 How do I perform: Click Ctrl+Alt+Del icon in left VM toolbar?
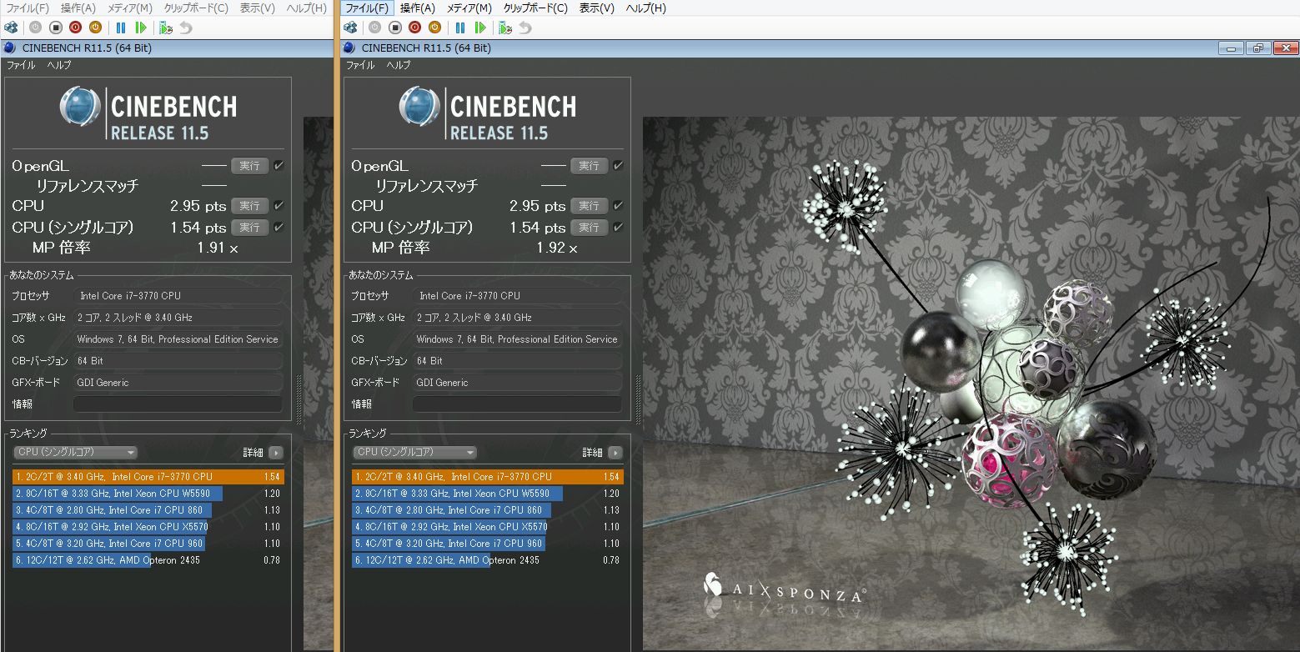pyautogui.click(x=12, y=28)
